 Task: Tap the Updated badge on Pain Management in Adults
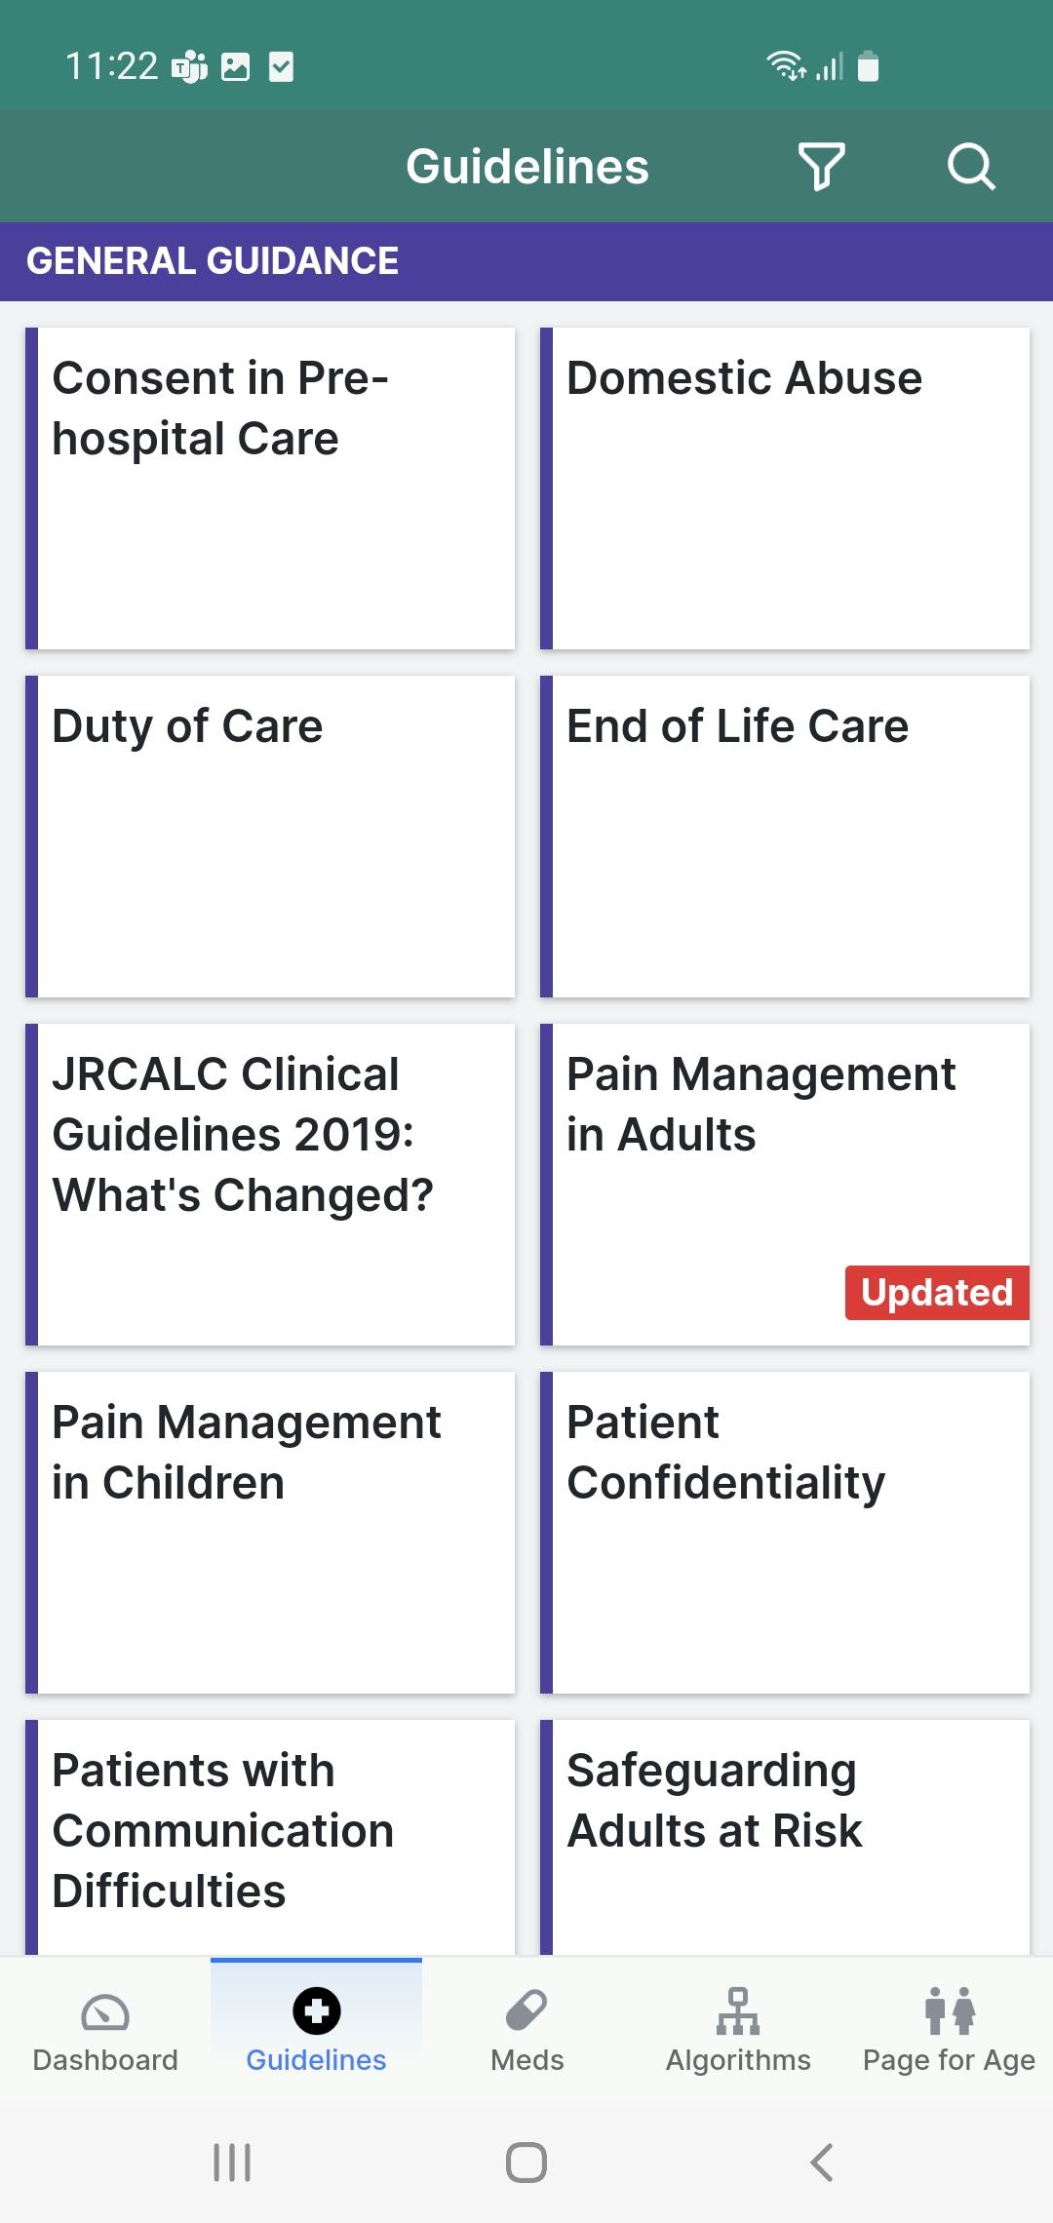[937, 1293]
